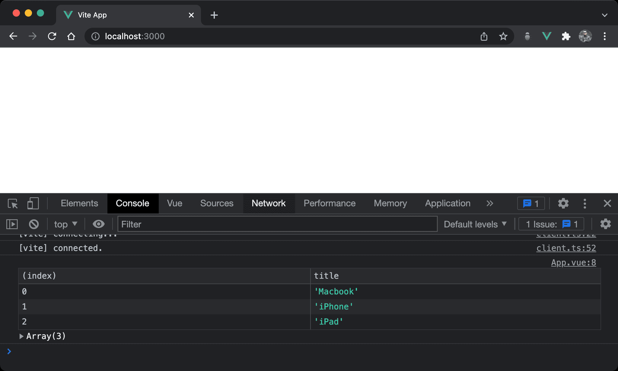Bookmark this page with the star icon
Viewport: 618px width, 371px height.
(503, 36)
